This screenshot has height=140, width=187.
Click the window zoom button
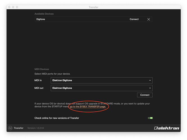(x=18, y=7)
